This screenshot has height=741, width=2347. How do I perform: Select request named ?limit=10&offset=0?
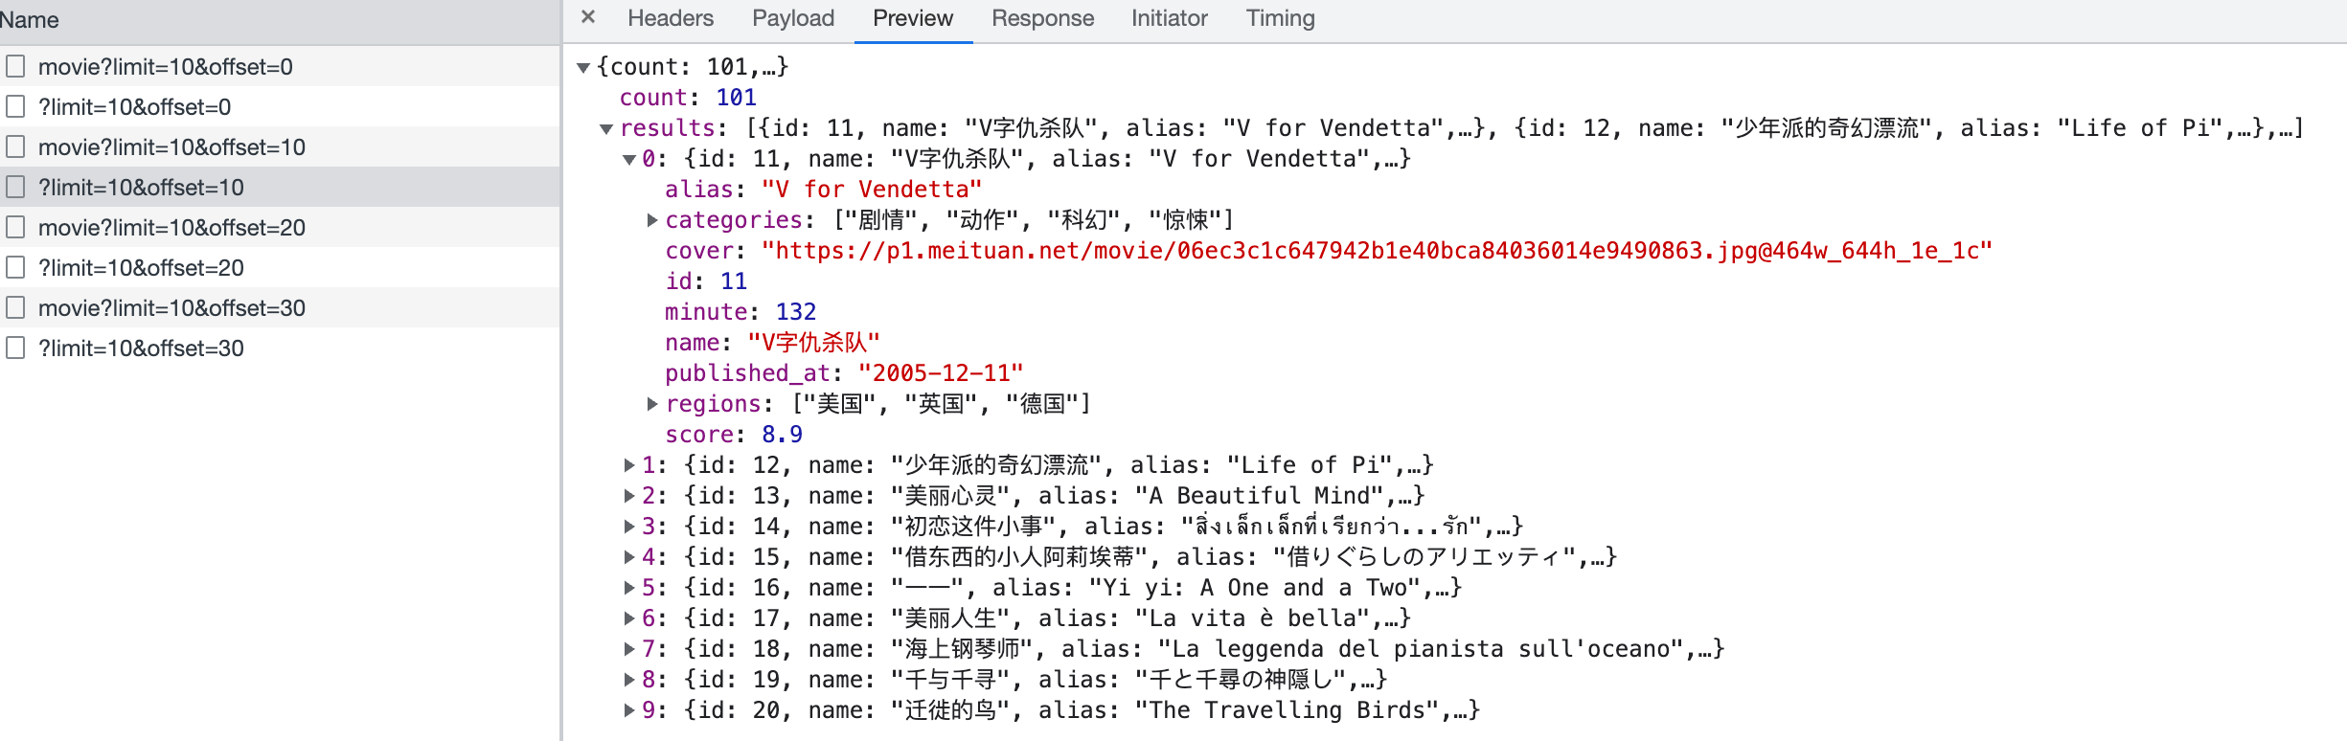tap(135, 107)
